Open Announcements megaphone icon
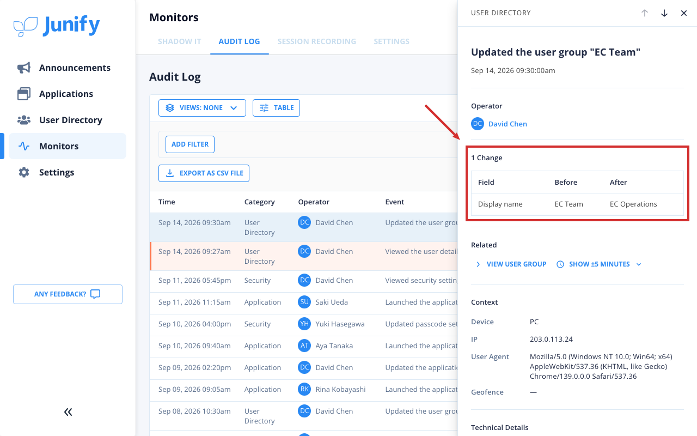 coord(24,68)
